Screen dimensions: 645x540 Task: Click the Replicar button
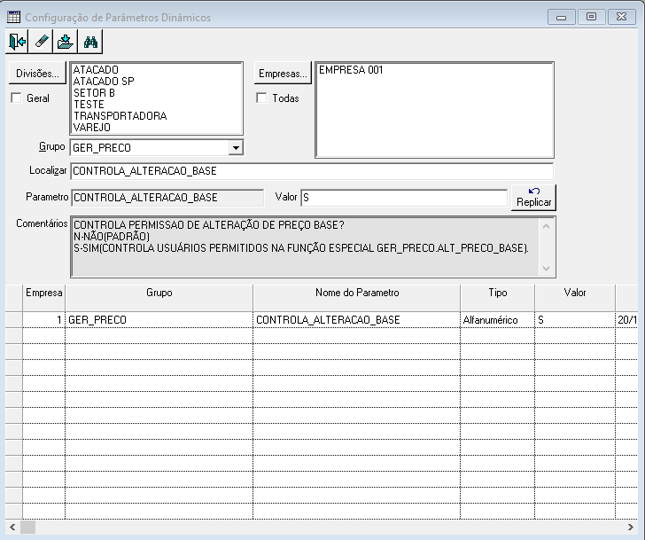click(533, 198)
